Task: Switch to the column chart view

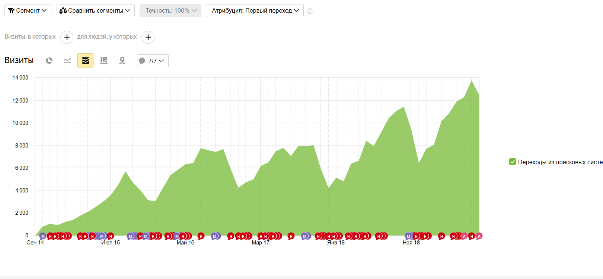Action: pos(104,61)
